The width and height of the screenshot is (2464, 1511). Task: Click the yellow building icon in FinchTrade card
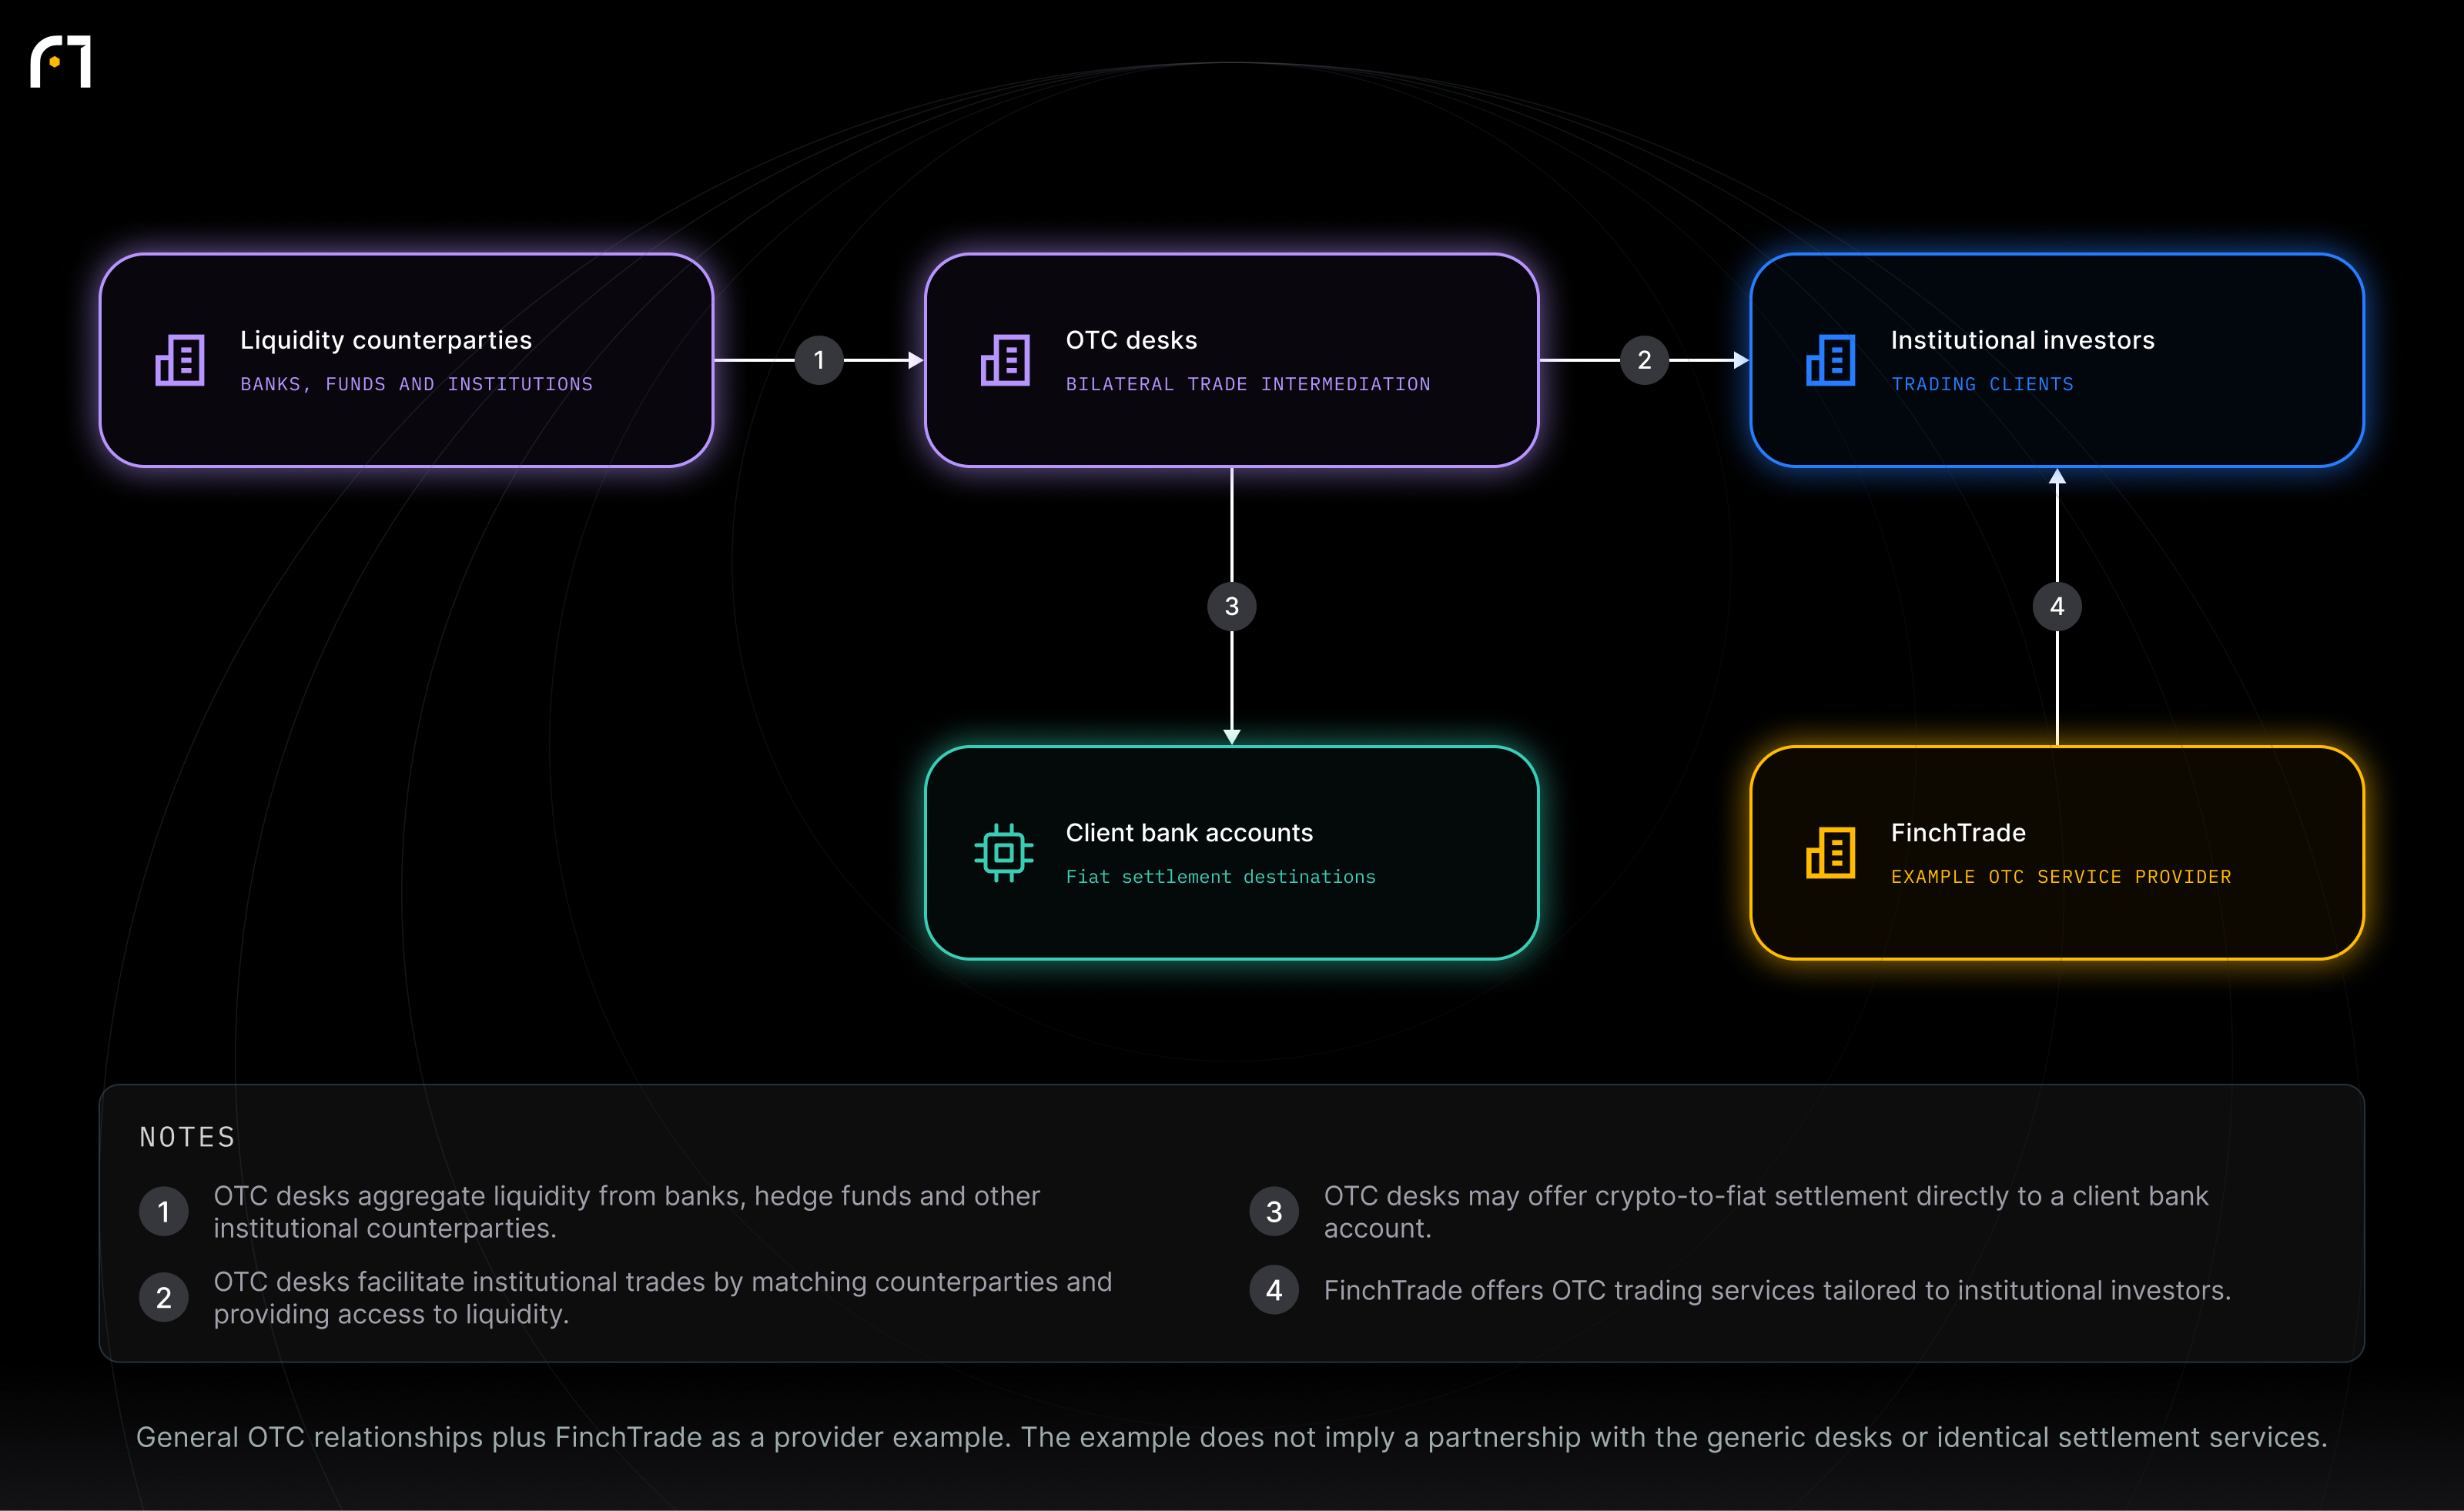coord(1830,852)
